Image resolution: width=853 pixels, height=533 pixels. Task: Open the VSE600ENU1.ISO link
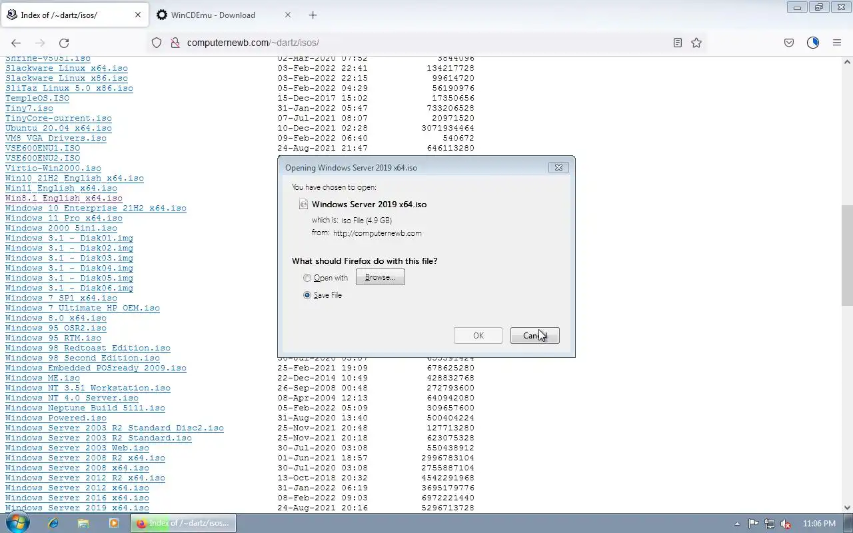pos(43,148)
